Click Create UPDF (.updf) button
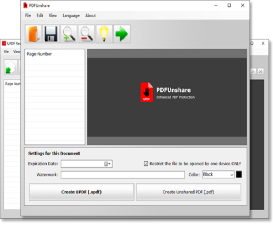273x227 pixels. pyautogui.click(x=81, y=192)
